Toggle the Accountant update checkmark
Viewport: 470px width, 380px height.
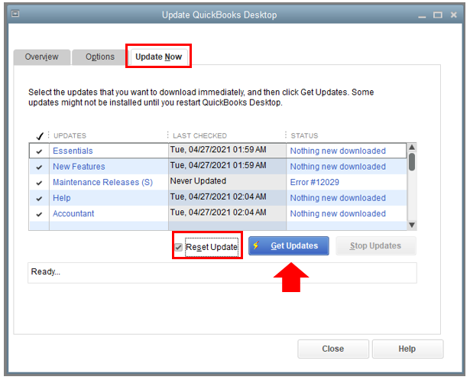(39, 214)
